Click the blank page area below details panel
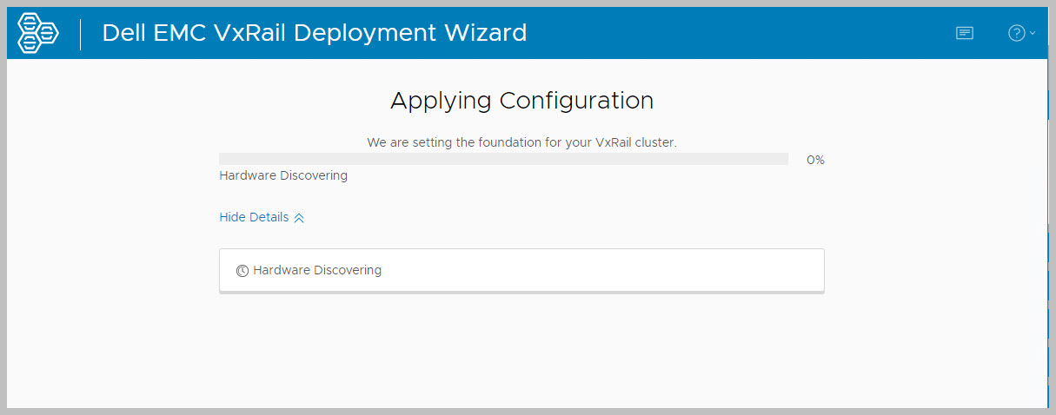Viewport: 1056px width, 415px height. [x=521, y=356]
